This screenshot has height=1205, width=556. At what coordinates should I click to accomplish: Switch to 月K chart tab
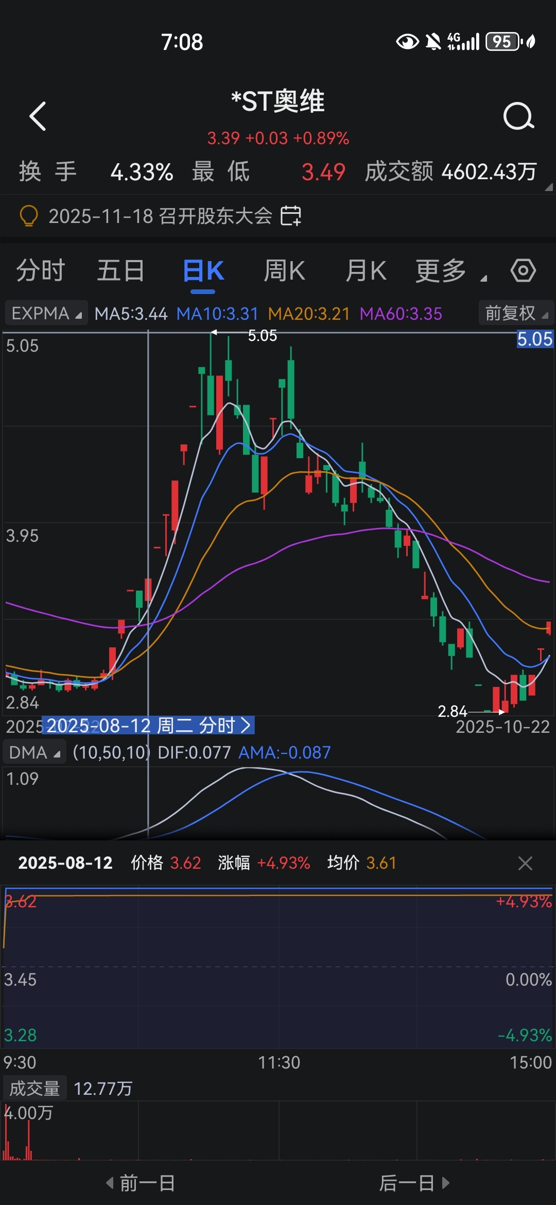coord(366,270)
